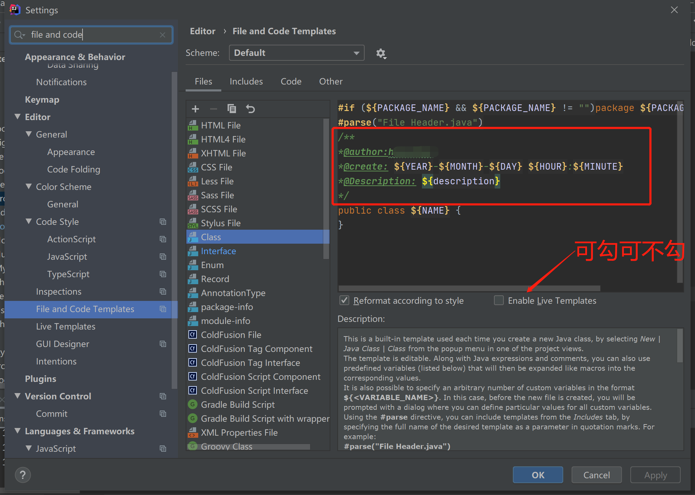Image resolution: width=695 pixels, height=495 pixels.
Task: Open the scheme gear settings icon
Action: pos(381,53)
